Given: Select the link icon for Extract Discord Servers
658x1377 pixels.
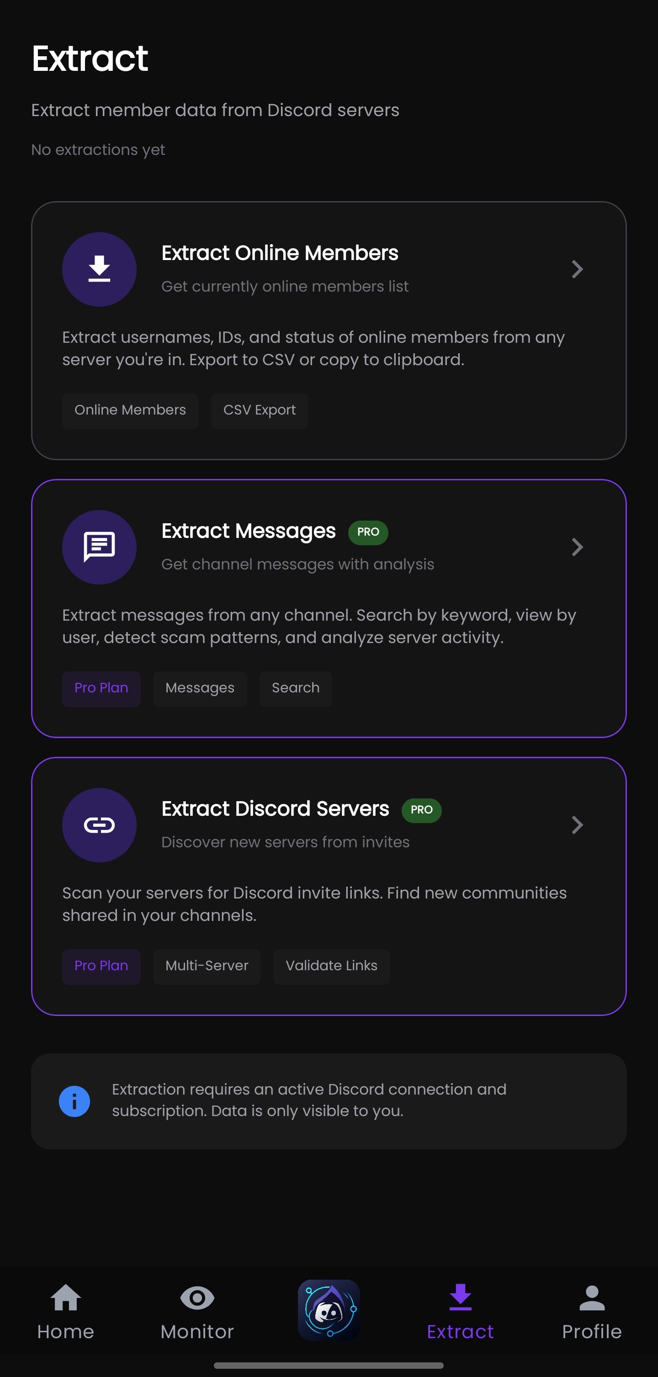Looking at the screenshot, I should point(100,825).
